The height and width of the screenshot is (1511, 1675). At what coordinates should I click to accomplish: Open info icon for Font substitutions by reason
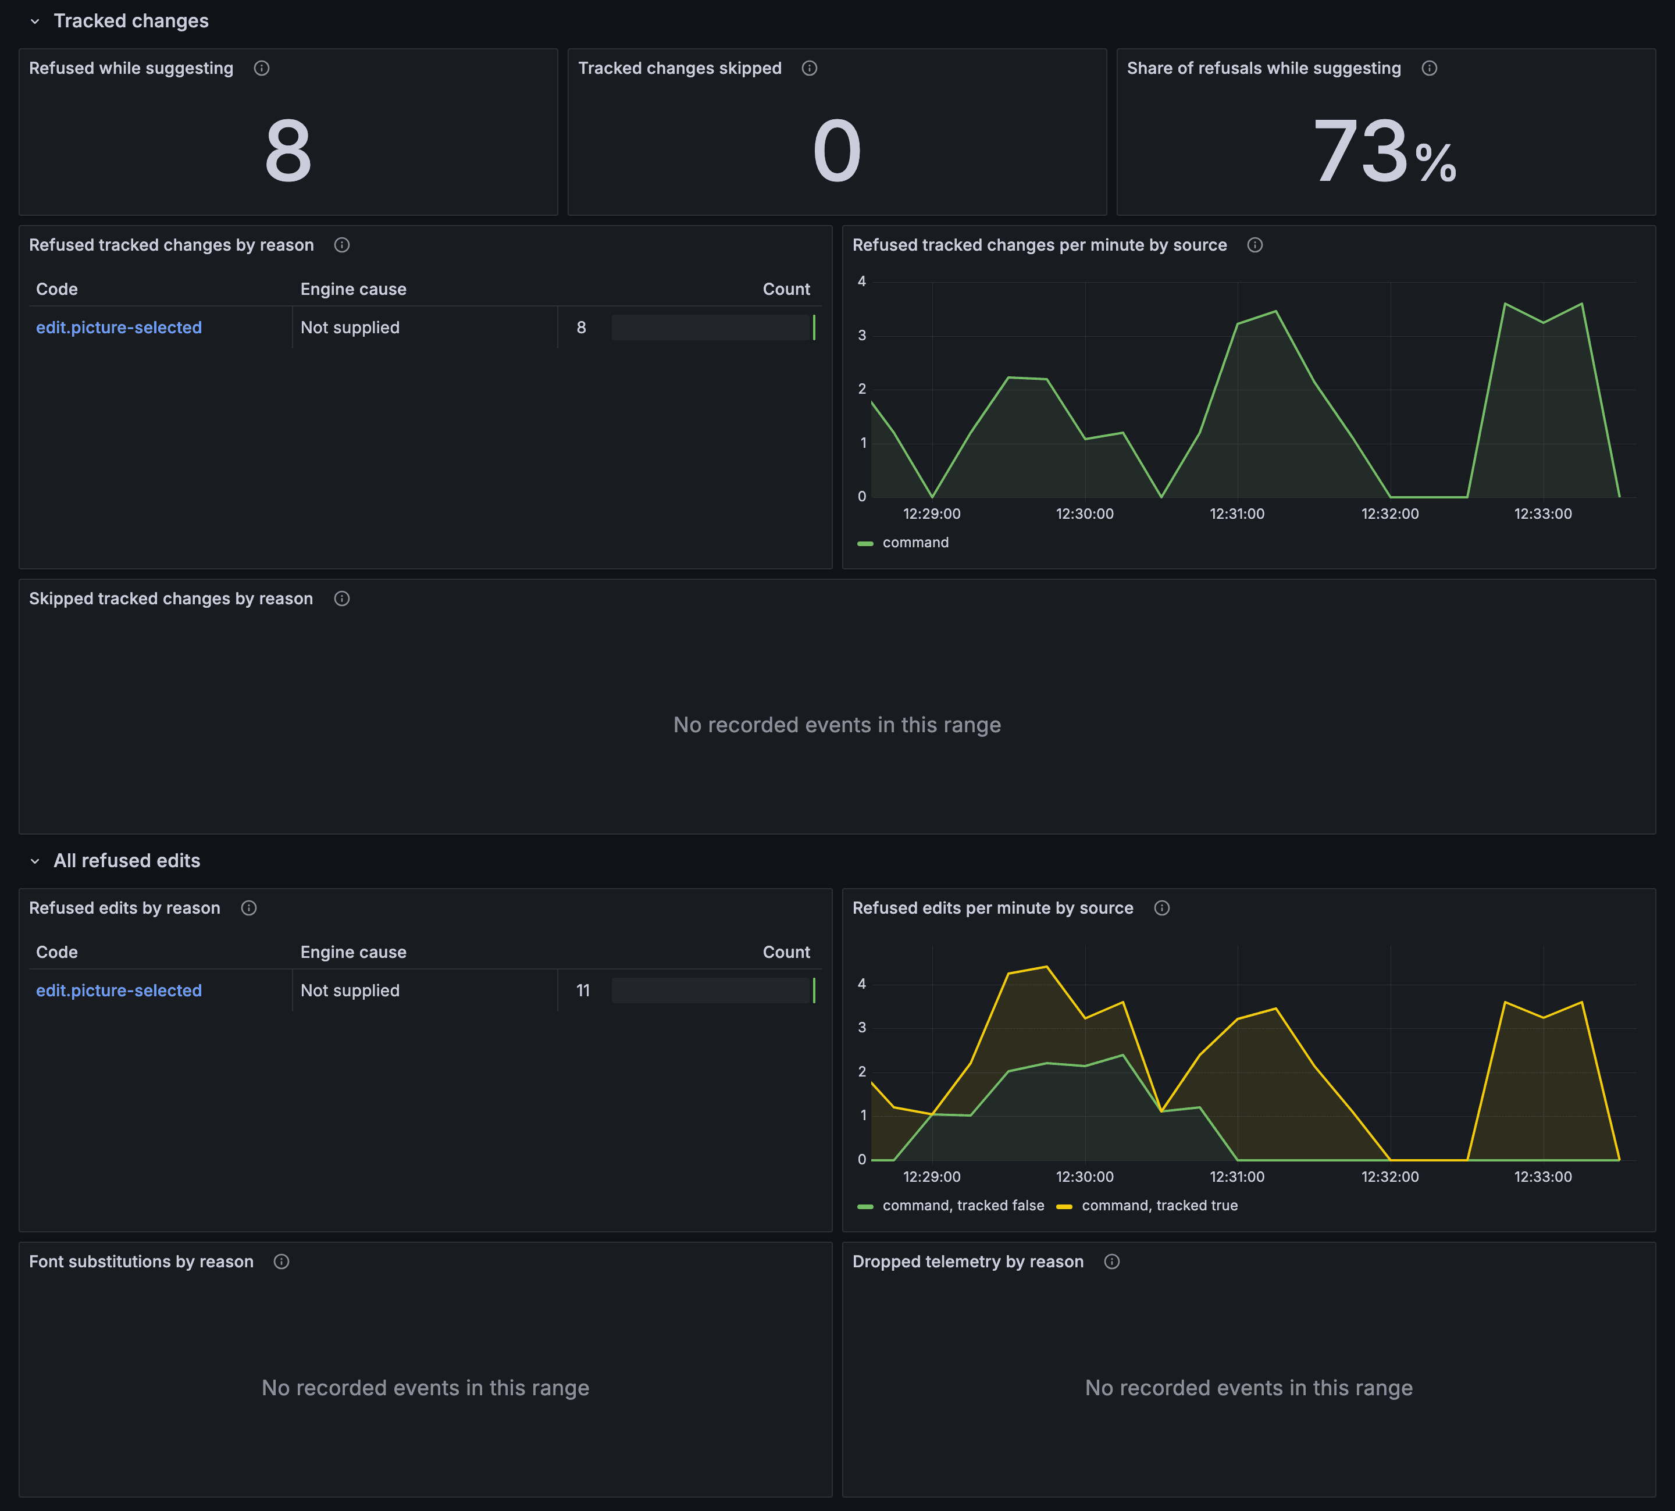[x=281, y=1262]
